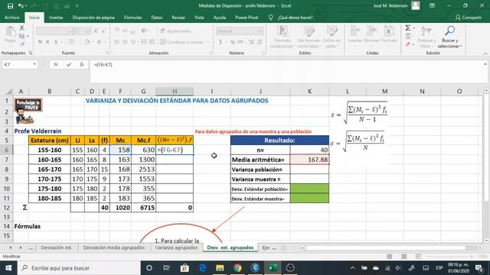Show hidden system tray icons chevron
The height and width of the screenshot is (275, 490).
352,268
